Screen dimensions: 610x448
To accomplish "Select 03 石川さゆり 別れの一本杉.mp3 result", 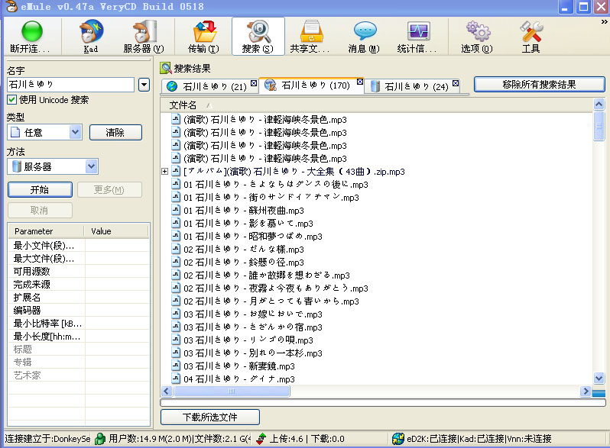I will pos(253,353).
